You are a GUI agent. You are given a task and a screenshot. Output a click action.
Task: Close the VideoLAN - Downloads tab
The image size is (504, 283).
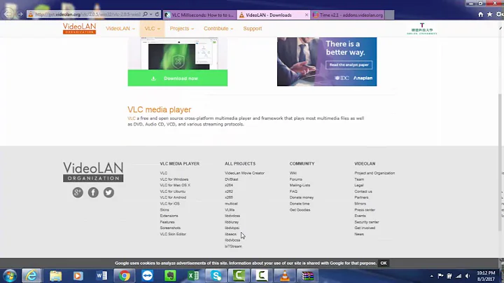307,15
